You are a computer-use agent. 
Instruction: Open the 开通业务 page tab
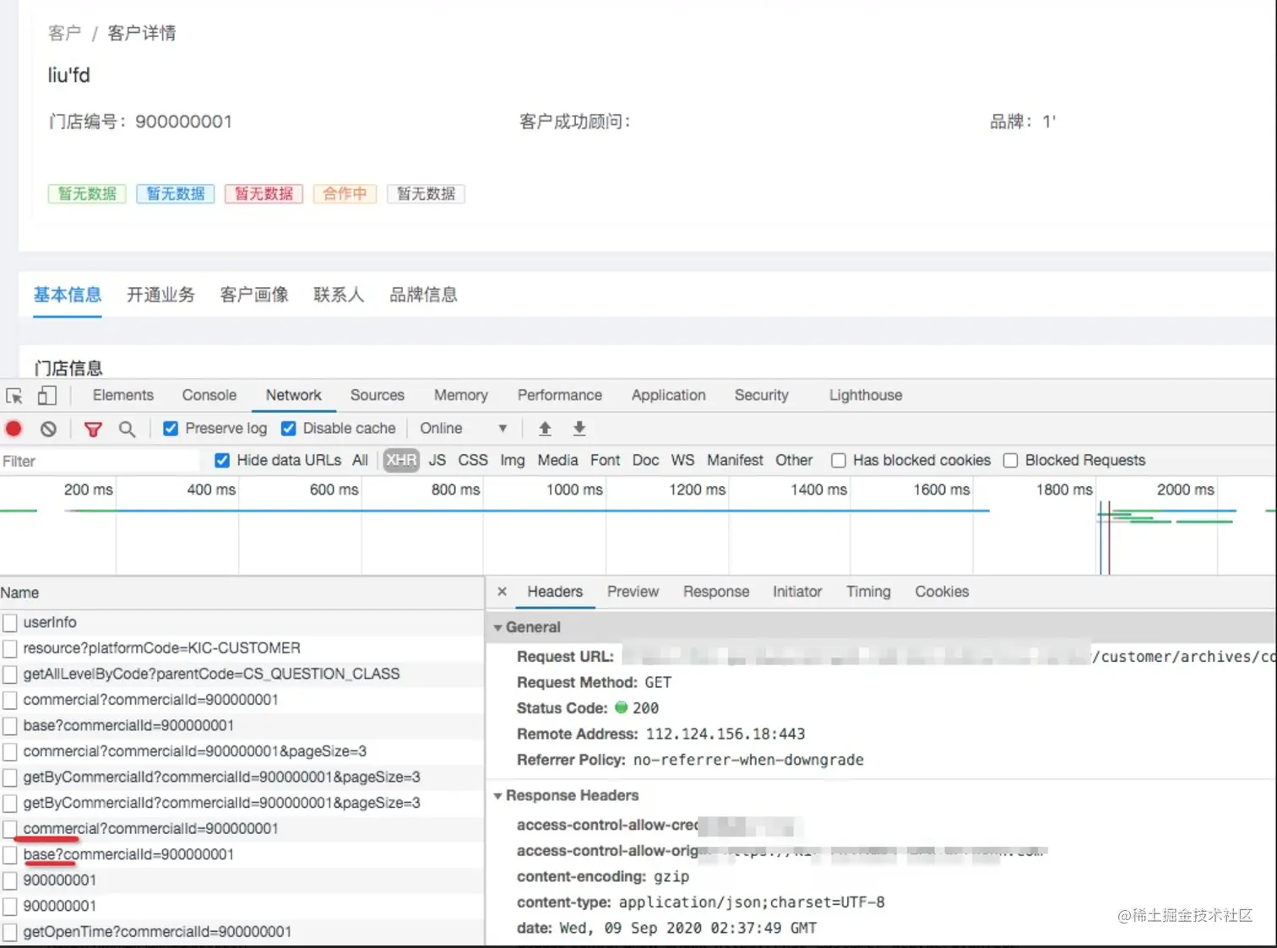click(x=160, y=295)
